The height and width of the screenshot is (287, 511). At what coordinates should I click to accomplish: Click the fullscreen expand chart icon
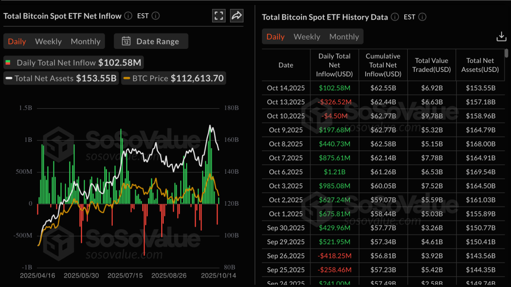point(219,15)
